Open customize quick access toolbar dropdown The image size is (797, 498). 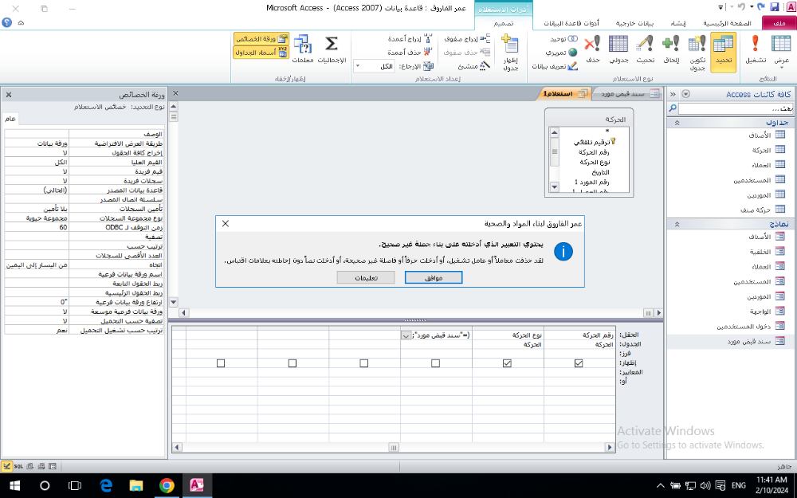[720, 7]
